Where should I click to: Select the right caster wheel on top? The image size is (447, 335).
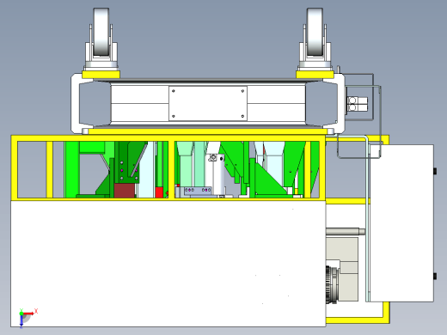pyautogui.click(x=315, y=32)
